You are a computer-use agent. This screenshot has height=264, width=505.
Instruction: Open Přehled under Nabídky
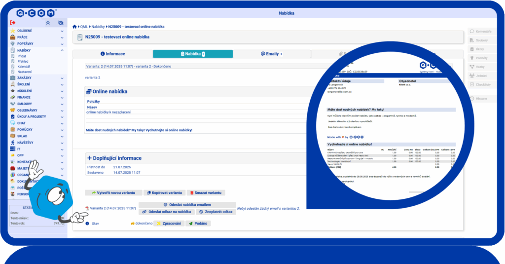[x=23, y=61]
